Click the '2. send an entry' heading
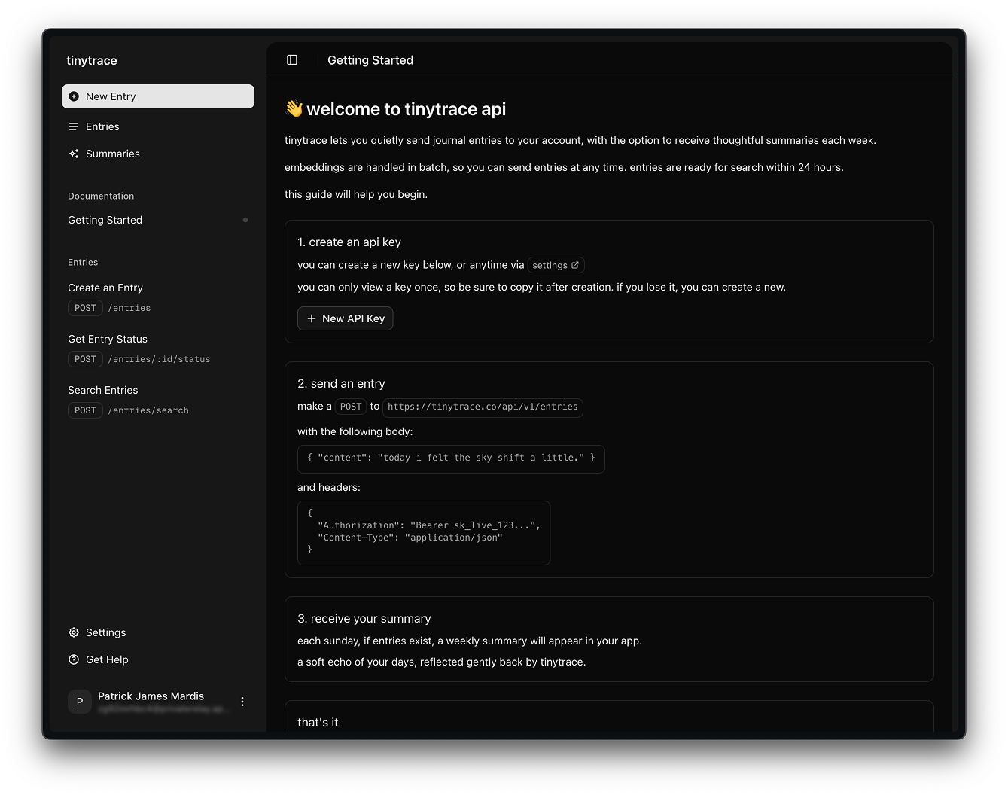 click(341, 384)
